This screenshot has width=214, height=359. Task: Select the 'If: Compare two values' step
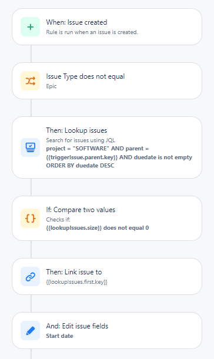pyautogui.click(x=107, y=218)
